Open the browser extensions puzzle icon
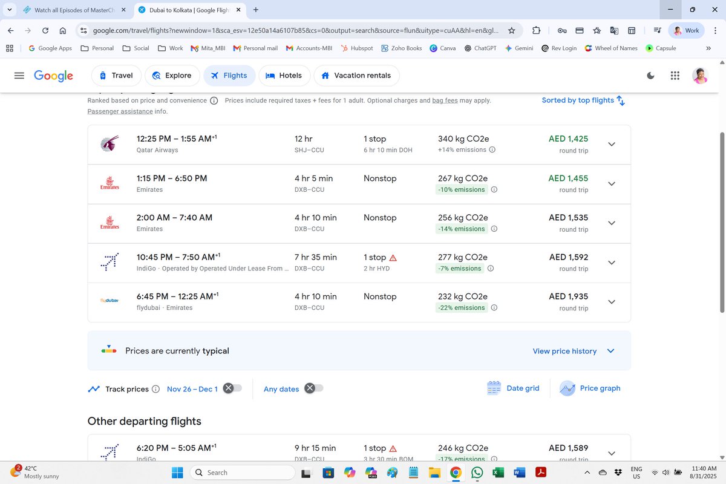Screen dimensions: 726x484 coord(537,30)
